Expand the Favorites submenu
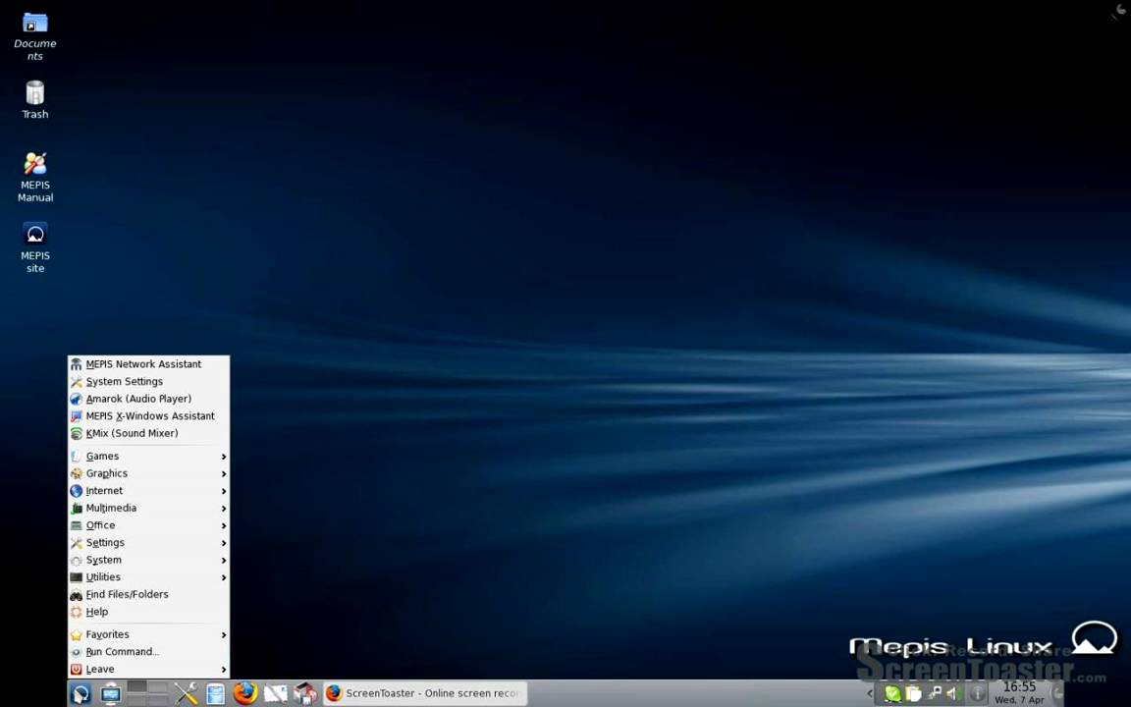 148,635
